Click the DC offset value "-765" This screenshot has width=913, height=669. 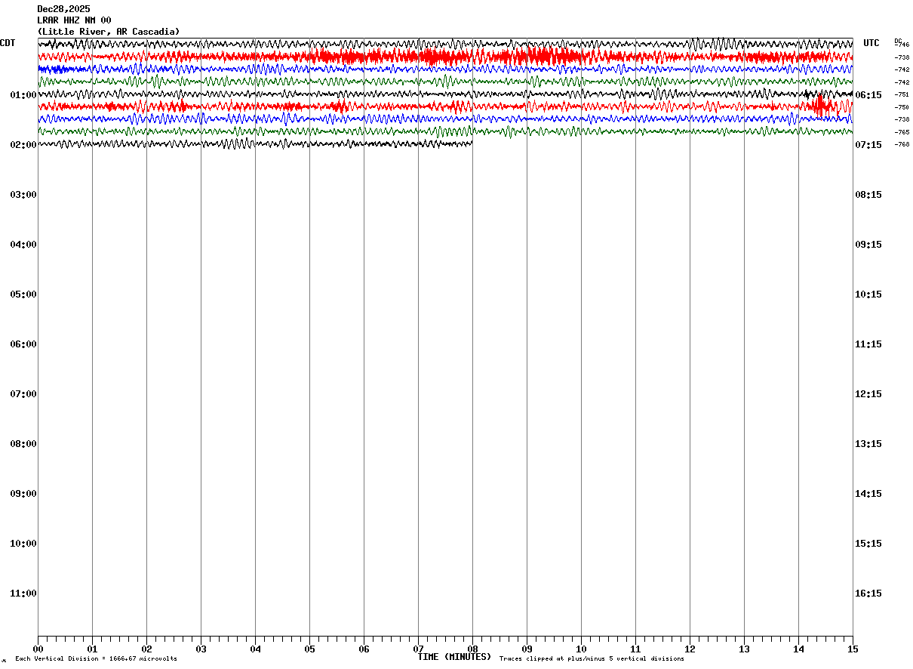tap(902, 132)
